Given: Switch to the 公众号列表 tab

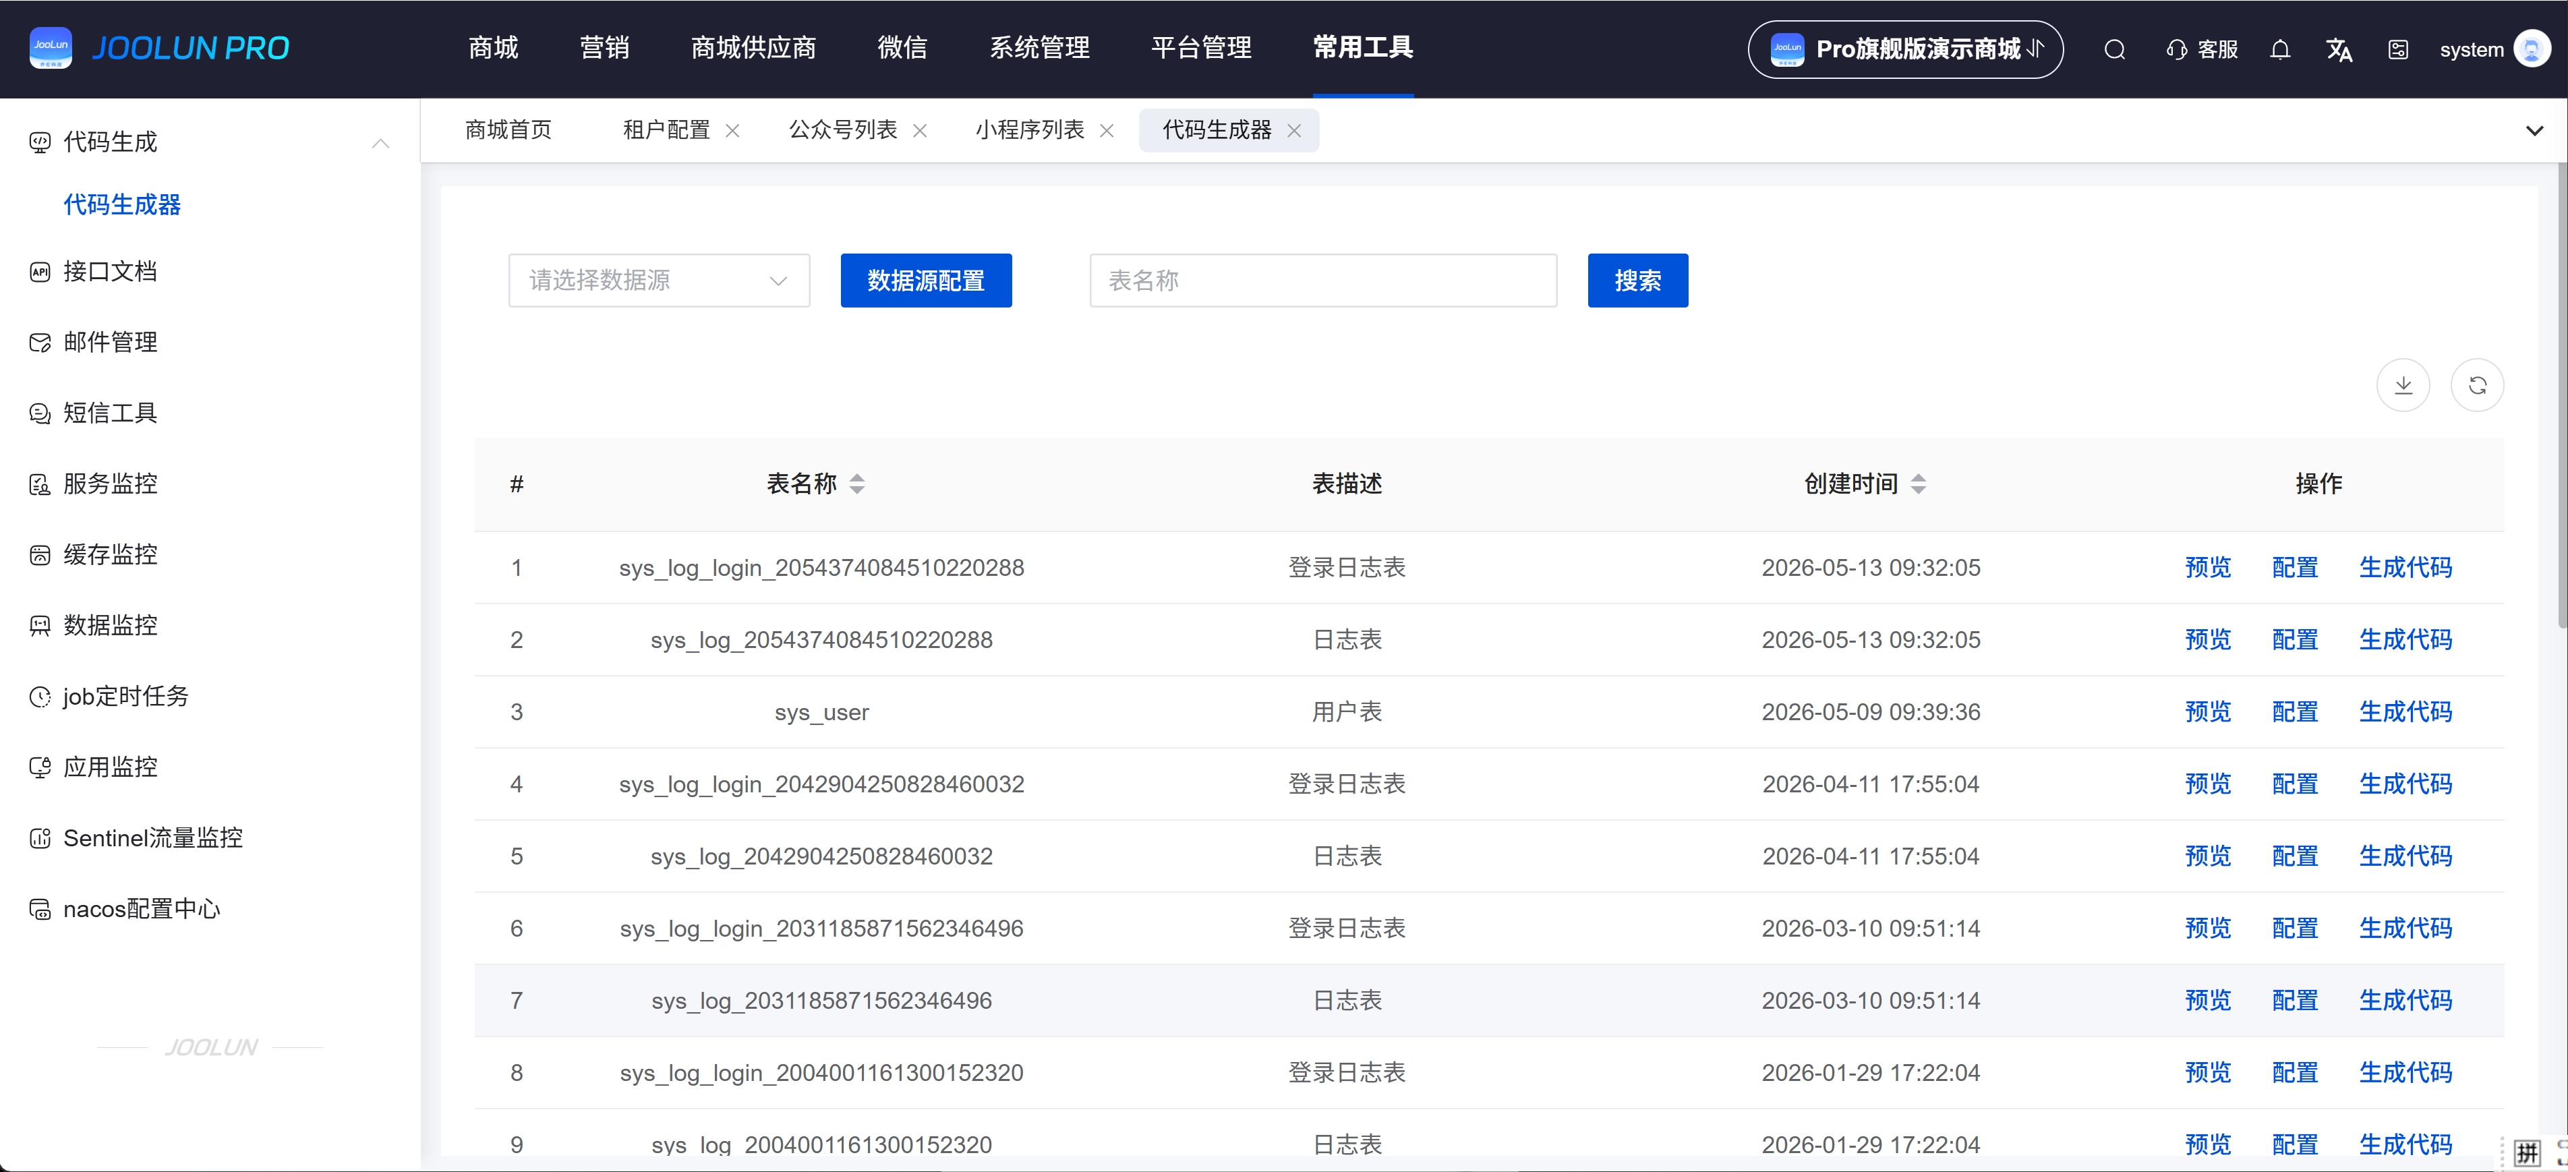Looking at the screenshot, I should tap(842, 131).
